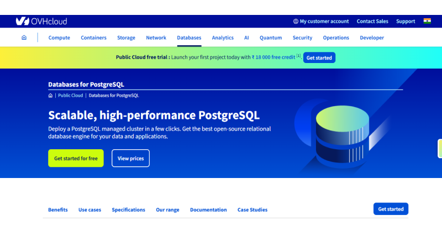This screenshot has width=442, height=246.
Task: Open the Analytics menu
Action: point(223,38)
